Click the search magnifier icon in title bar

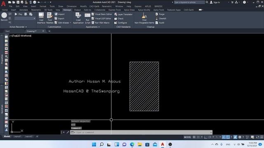coord(207,2)
